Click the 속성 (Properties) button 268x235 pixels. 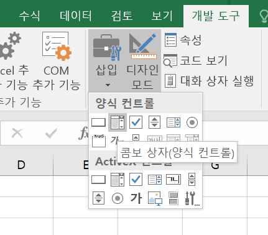pos(183,40)
